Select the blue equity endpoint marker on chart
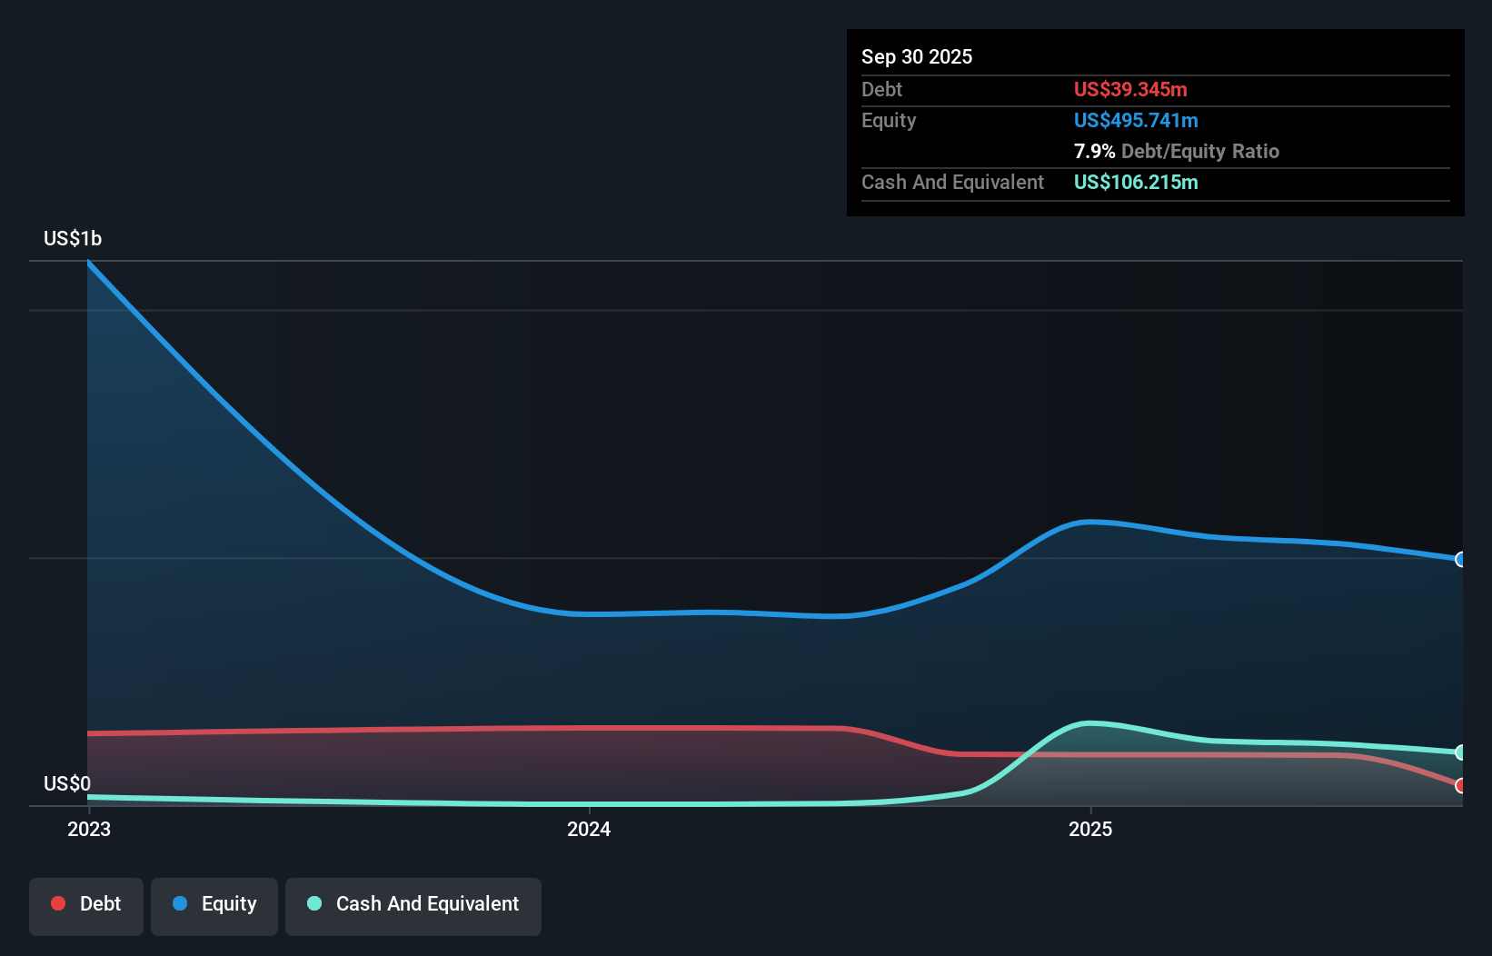Viewport: 1492px width, 956px height. tap(1460, 560)
